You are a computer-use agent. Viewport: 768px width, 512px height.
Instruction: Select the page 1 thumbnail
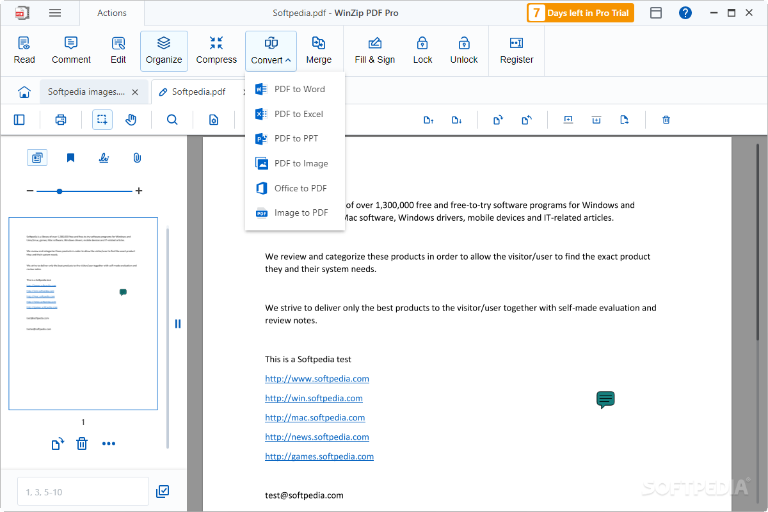click(83, 314)
